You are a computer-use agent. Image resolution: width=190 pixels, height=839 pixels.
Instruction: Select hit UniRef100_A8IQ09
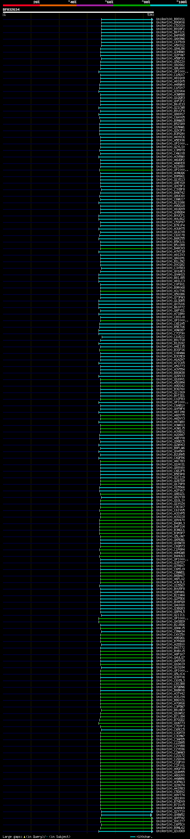tap(170, 78)
